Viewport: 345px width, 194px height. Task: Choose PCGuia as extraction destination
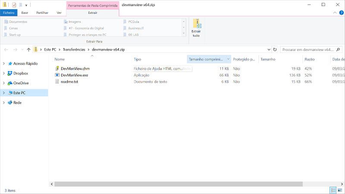coord(131,22)
